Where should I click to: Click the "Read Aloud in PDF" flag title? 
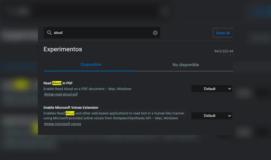(x=58, y=83)
